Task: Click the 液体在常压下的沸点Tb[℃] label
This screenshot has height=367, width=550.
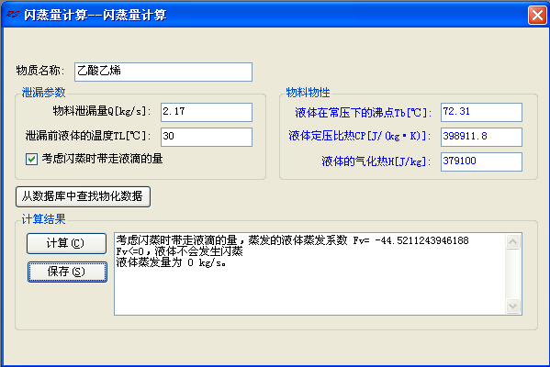Action: (363, 113)
